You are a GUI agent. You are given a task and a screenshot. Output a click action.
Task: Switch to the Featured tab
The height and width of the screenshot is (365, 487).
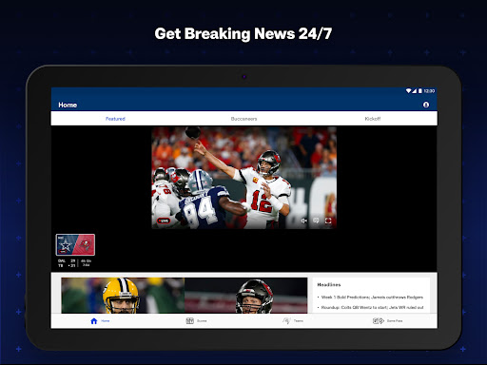point(115,119)
